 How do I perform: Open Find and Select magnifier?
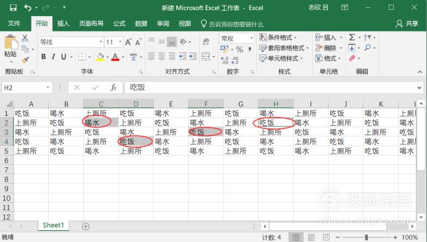[x=367, y=48]
